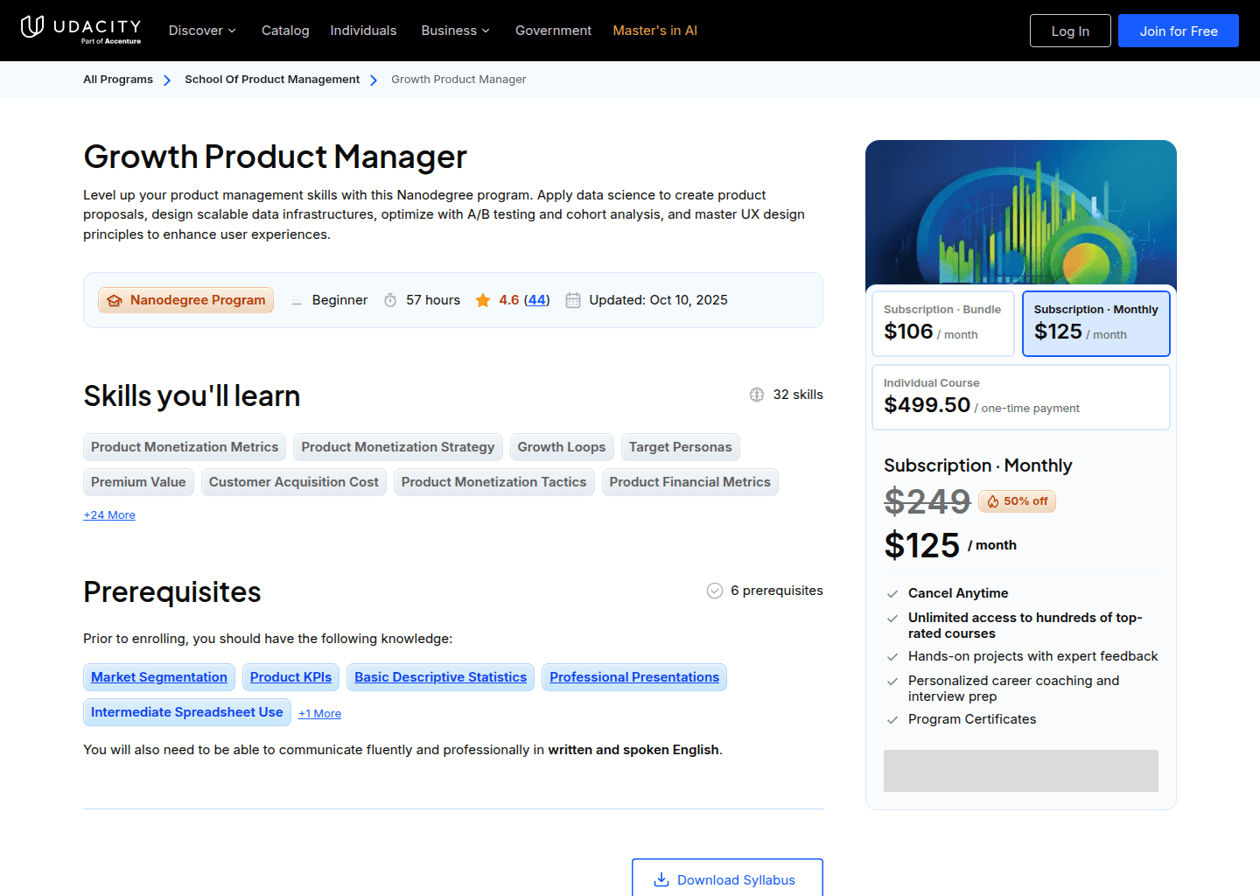Select the Subscription Monthly pricing plan
Screen dimensions: 1260x896
point(1095,324)
